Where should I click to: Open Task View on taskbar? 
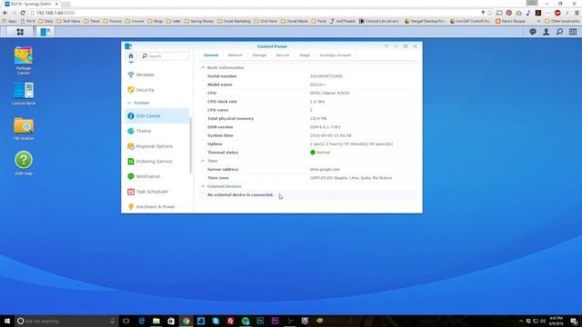125,321
